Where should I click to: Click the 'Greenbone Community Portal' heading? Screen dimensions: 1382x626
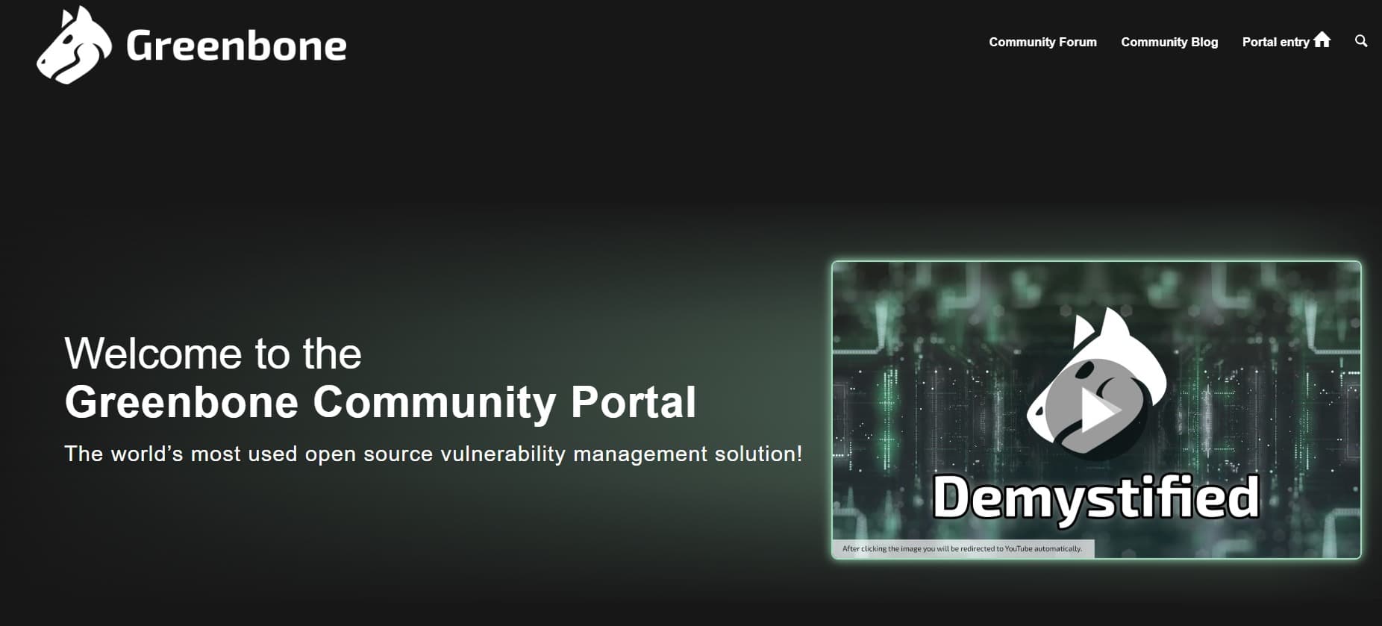381,402
